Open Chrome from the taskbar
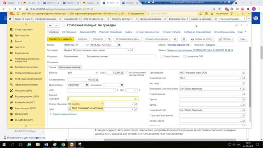Image resolution: width=263 pixels, height=148 pixels. click(63, 144)
